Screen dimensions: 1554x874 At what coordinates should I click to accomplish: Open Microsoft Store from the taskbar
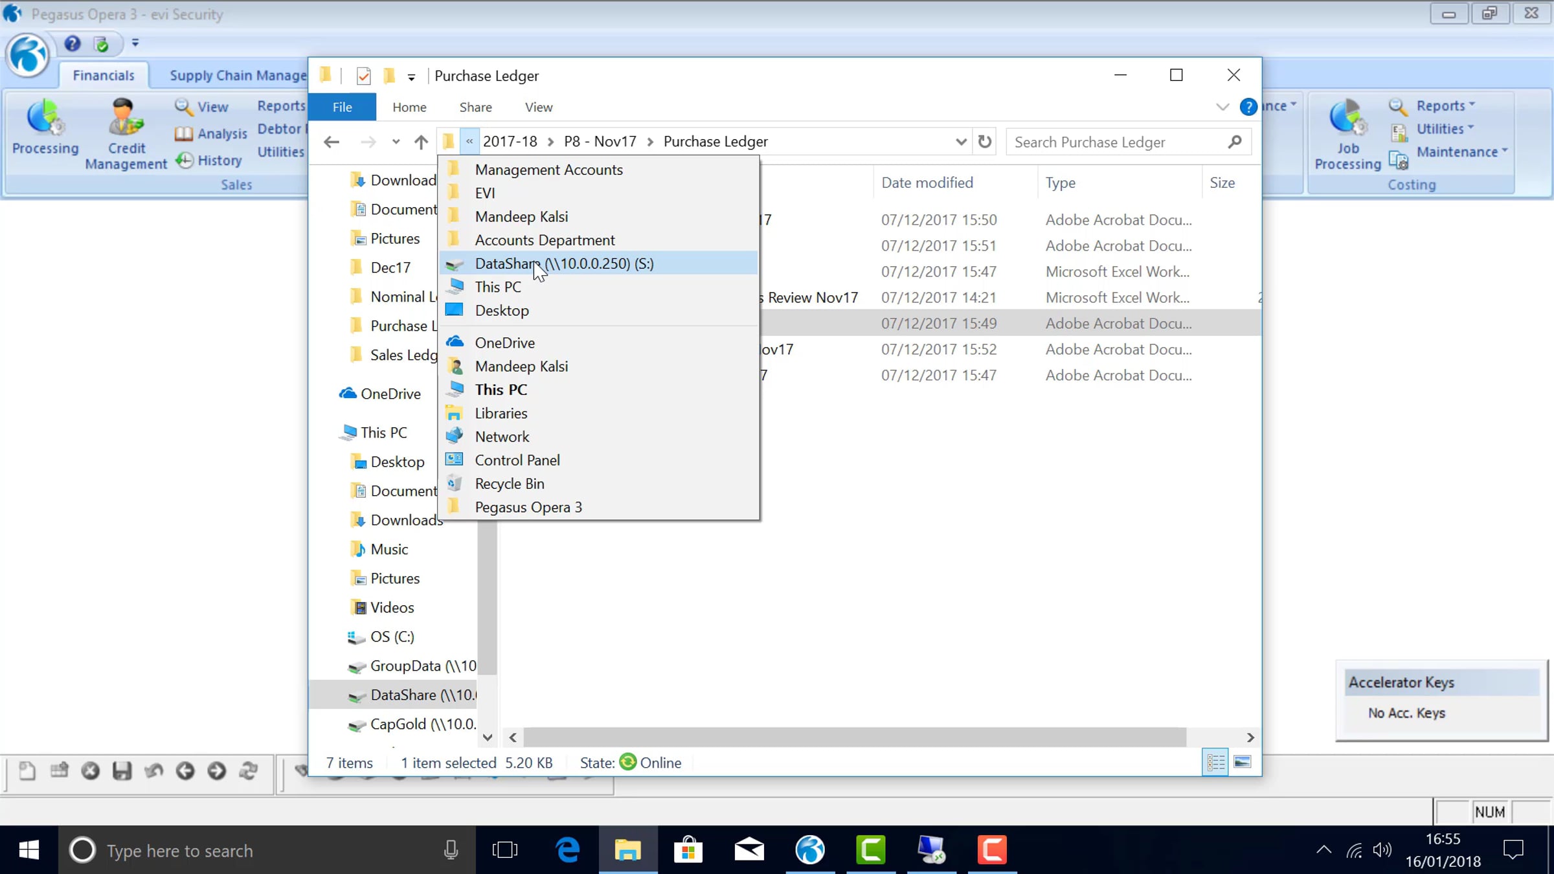(x=688, y=849)
